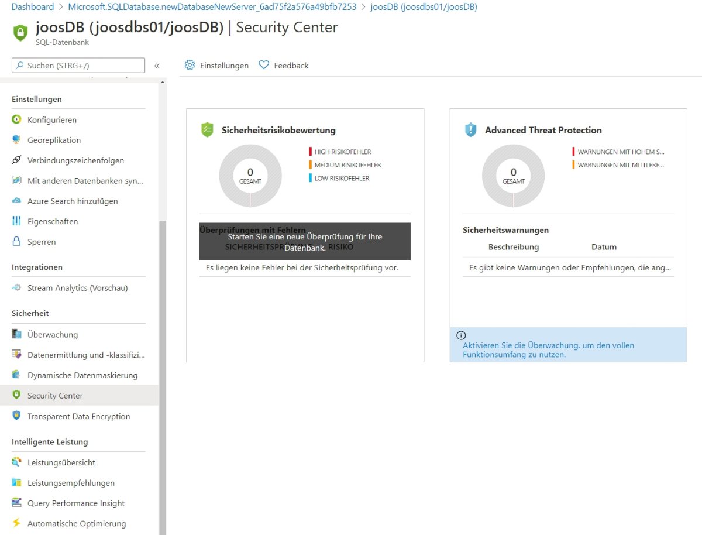Click the Automatische Optimierung lightning icon
The width and height of the screenshot is (702, 535).
pyautogui.click(x=16, y=523)
